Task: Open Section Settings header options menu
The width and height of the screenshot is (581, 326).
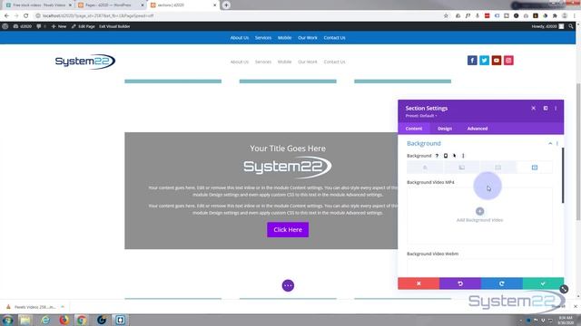Action: [556, 109]
